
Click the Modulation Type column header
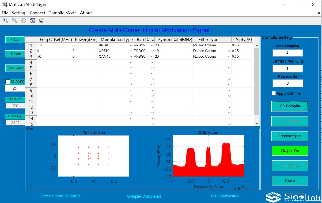click(116, 40)
